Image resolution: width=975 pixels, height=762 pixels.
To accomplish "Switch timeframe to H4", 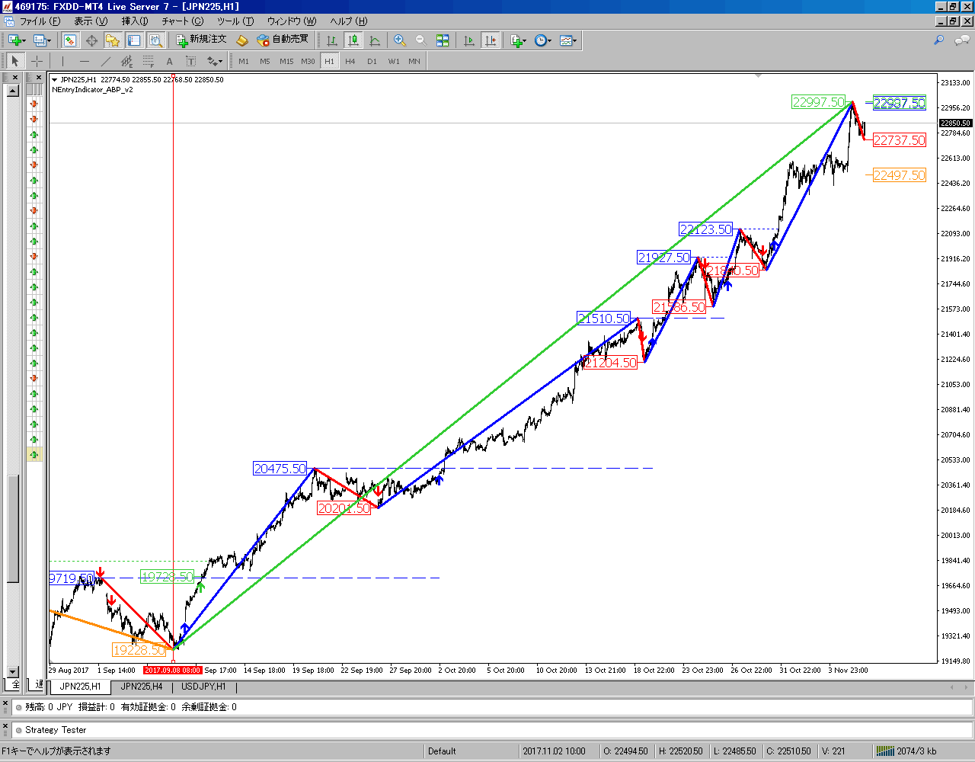I will pos(350,61).
